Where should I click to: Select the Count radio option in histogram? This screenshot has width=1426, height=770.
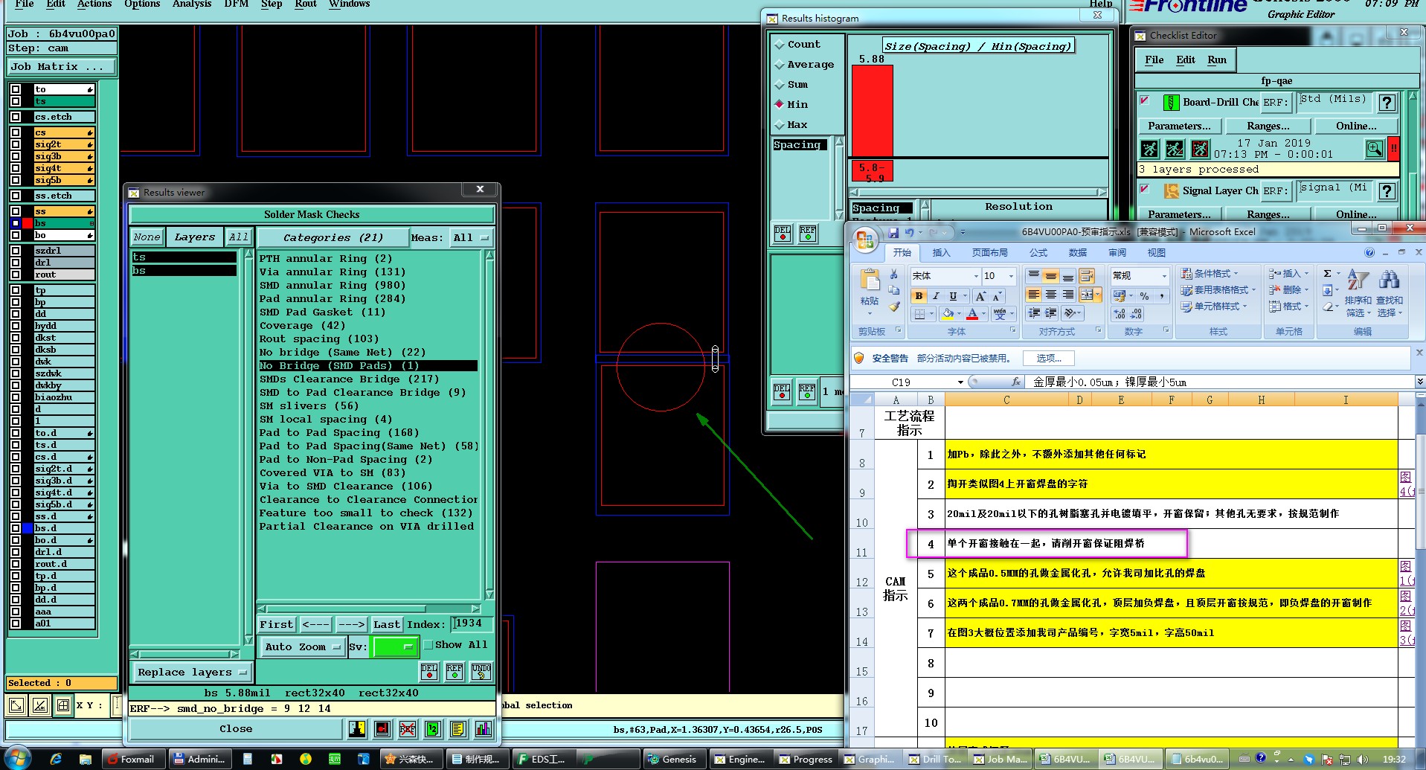tap(780, 45)
